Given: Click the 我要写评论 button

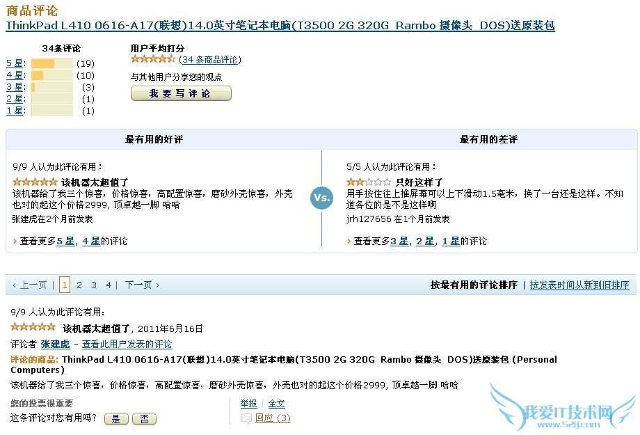Looking at the screenshot, I should tap(181, 93).
